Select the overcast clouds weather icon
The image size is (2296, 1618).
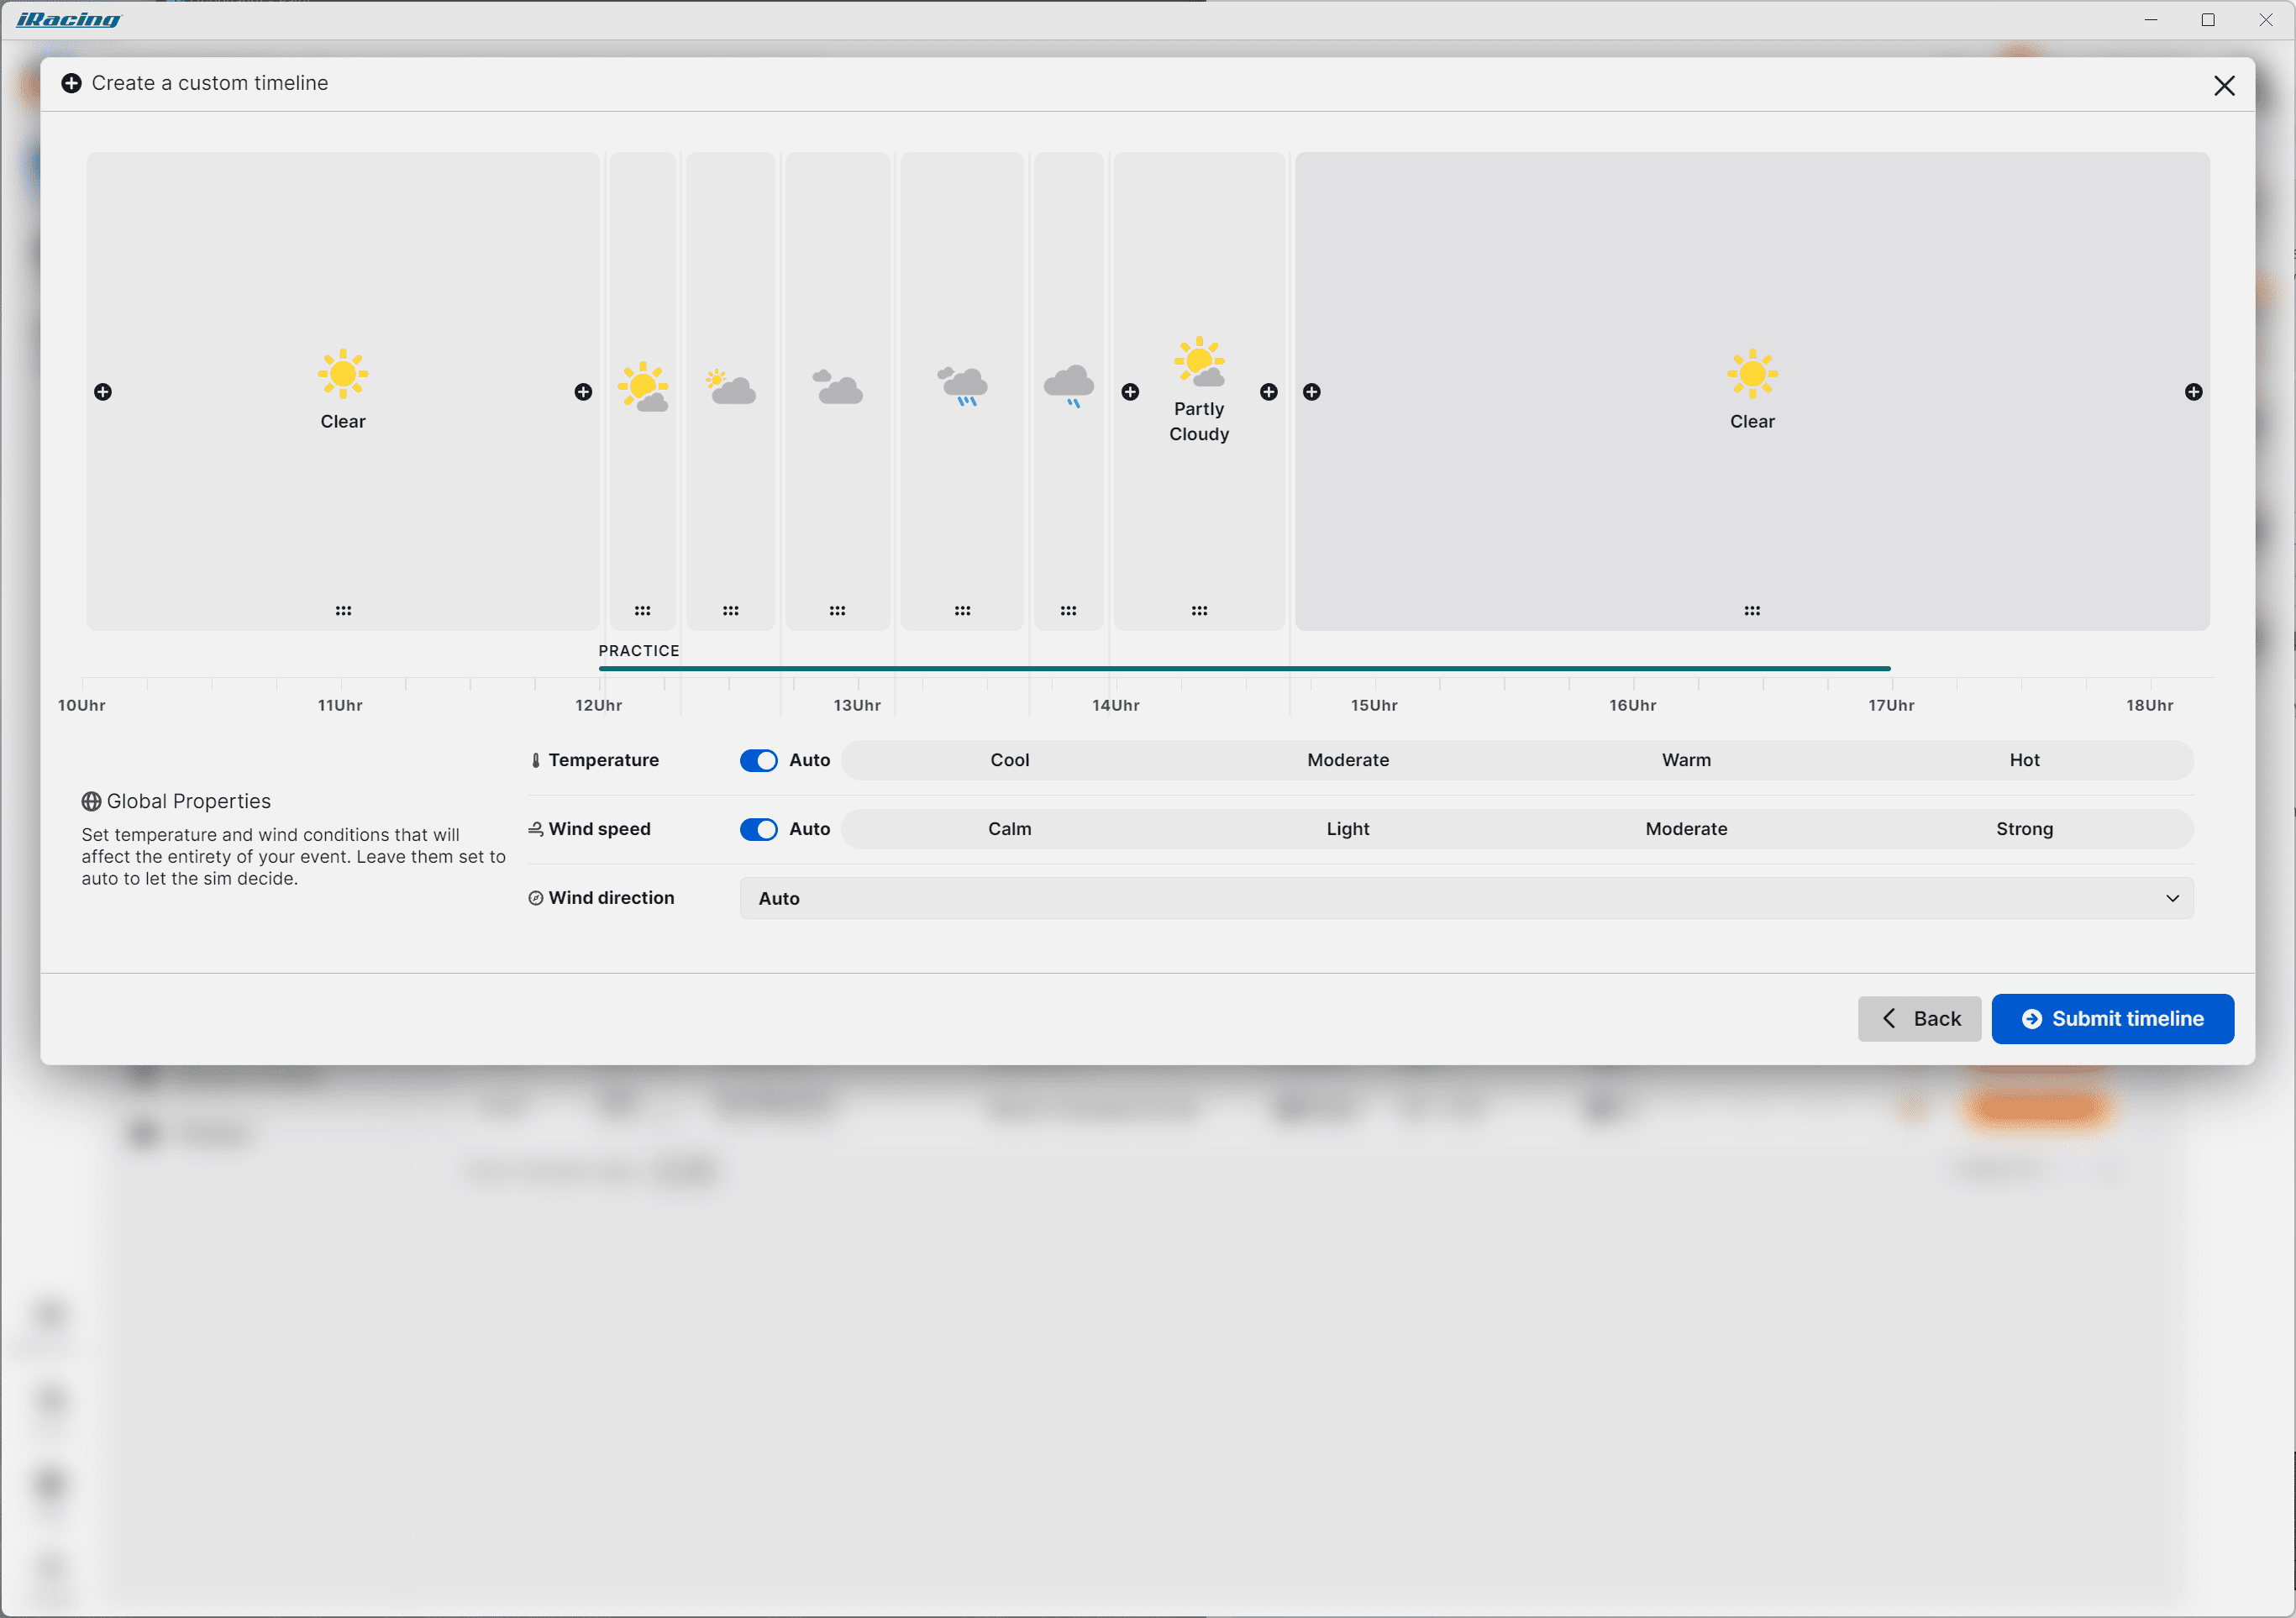click(837, 387)
